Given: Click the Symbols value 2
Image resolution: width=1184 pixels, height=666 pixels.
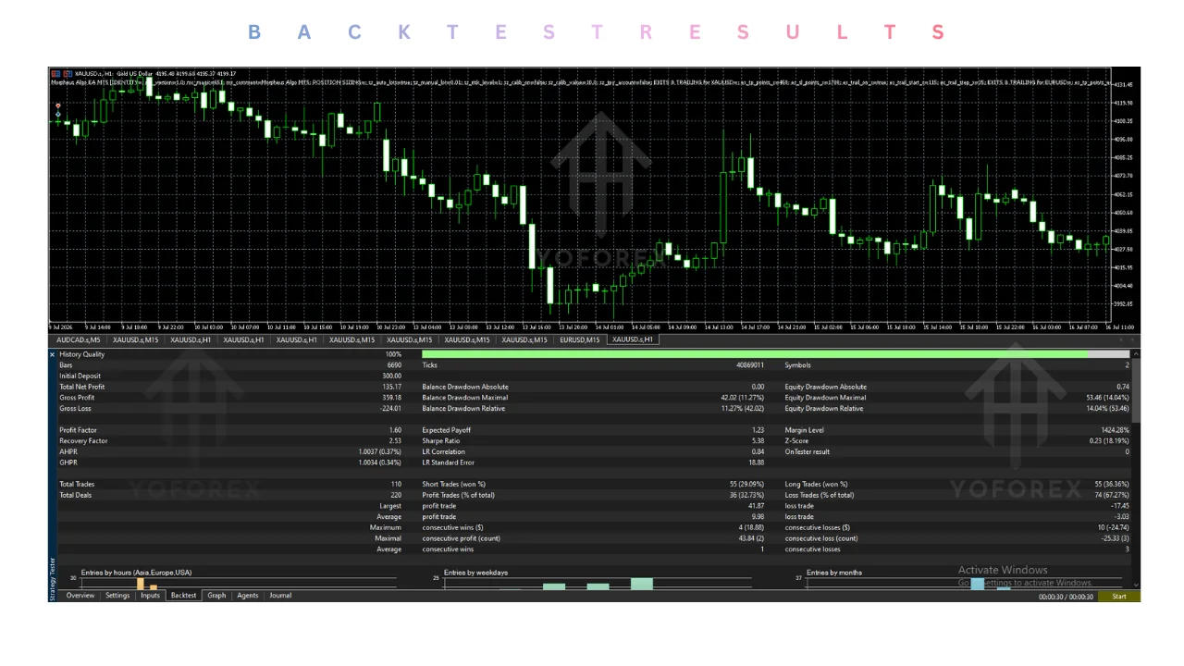Looking at the screenshot, I should (x=1128, y=365).
